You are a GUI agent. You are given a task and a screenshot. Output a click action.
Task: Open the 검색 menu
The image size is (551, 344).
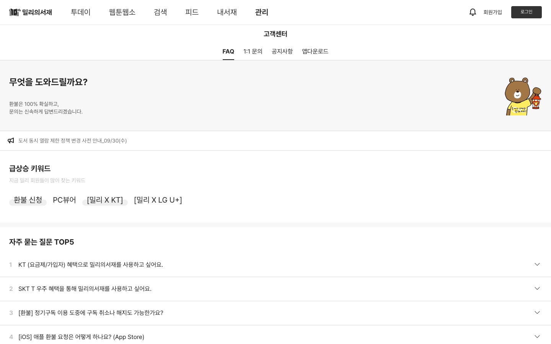click(160, 12)
